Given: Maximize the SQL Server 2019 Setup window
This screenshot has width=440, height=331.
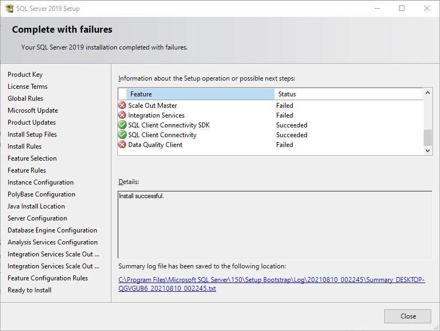Looking at the screenshot, I should pos(402,9).
